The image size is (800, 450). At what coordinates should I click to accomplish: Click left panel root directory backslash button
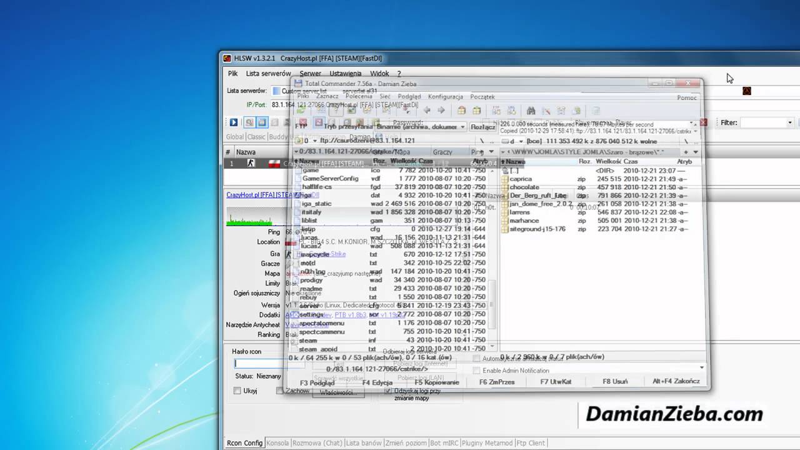pos(482,141)
